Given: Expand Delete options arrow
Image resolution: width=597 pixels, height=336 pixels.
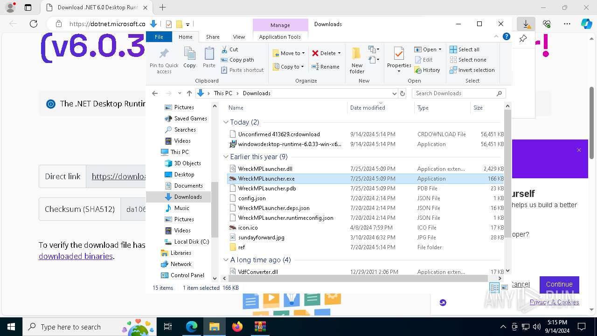Looking at the screenshot, I should point(339,53).
